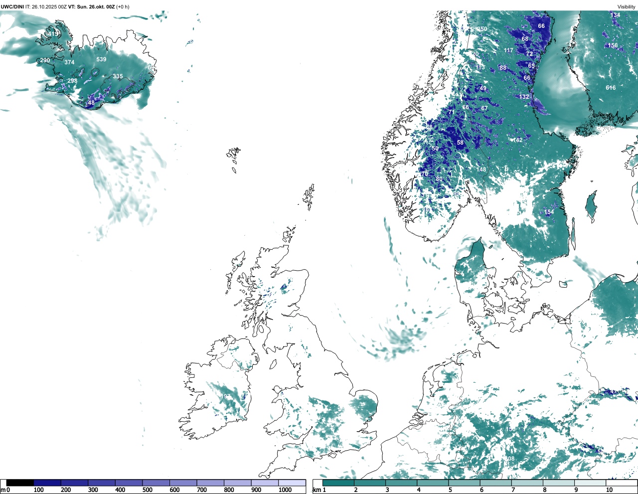Viewport: 638px width, 494px height.
Task: Click the "335" value in eastern Iceland
Action: [x=118, y=76]
